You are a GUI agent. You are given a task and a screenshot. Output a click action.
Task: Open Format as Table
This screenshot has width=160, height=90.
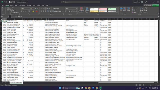[x=87, y=10]
